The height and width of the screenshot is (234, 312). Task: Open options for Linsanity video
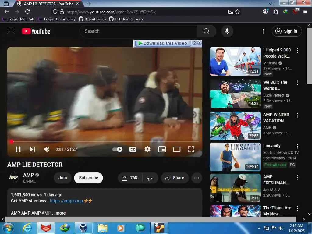click(297, 146)
